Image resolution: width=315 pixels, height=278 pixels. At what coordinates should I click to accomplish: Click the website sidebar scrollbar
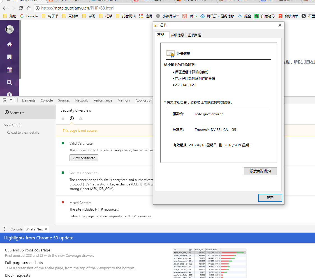tap(20, 50)
